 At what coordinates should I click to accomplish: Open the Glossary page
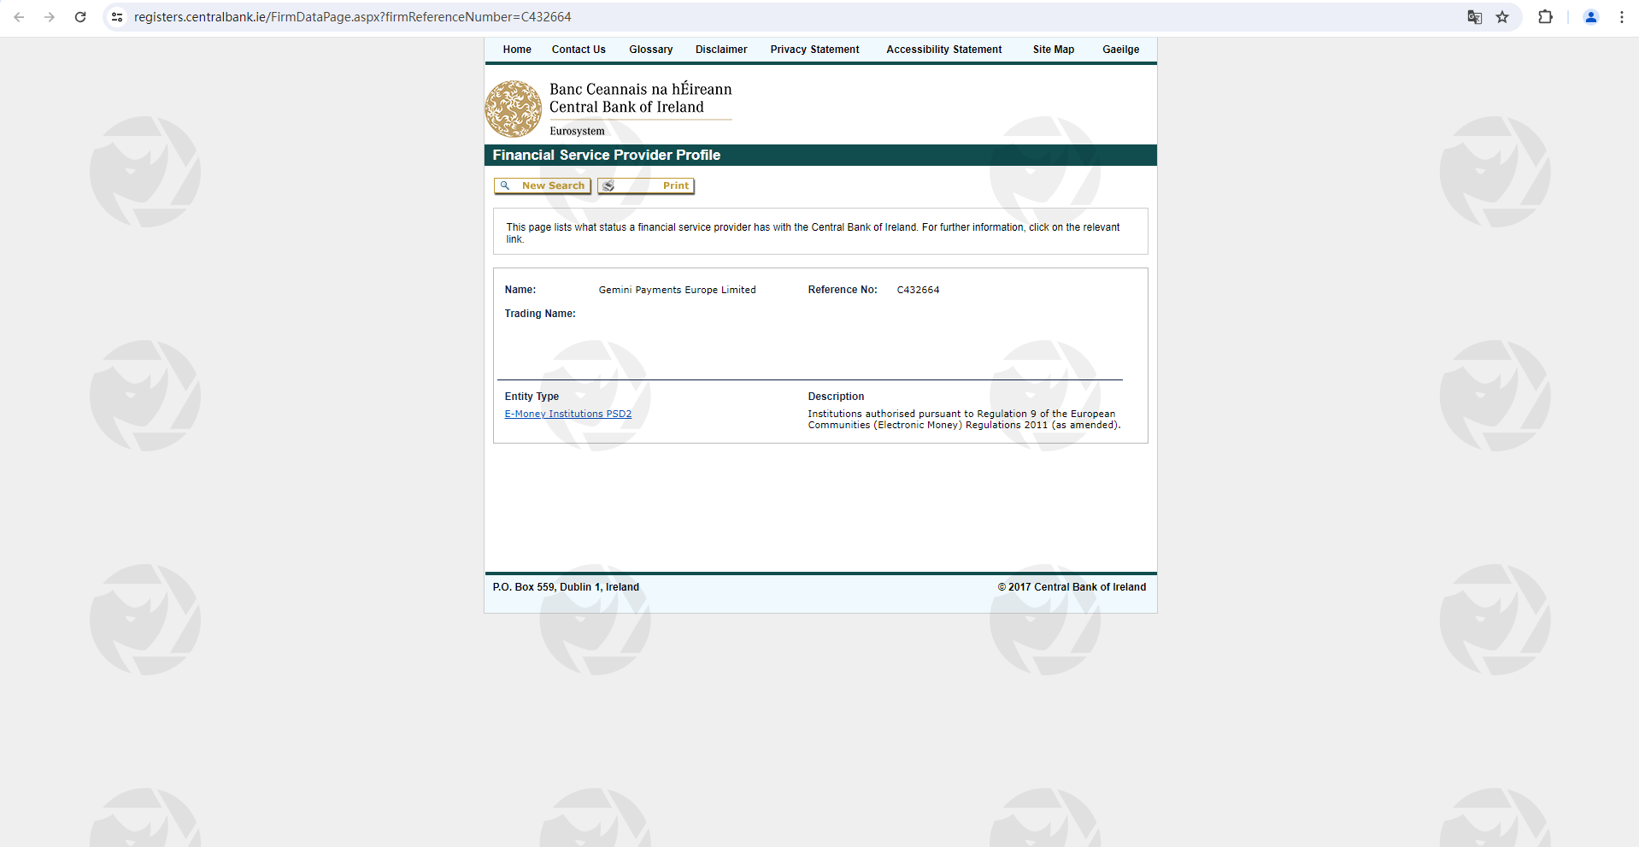point(650,50)
